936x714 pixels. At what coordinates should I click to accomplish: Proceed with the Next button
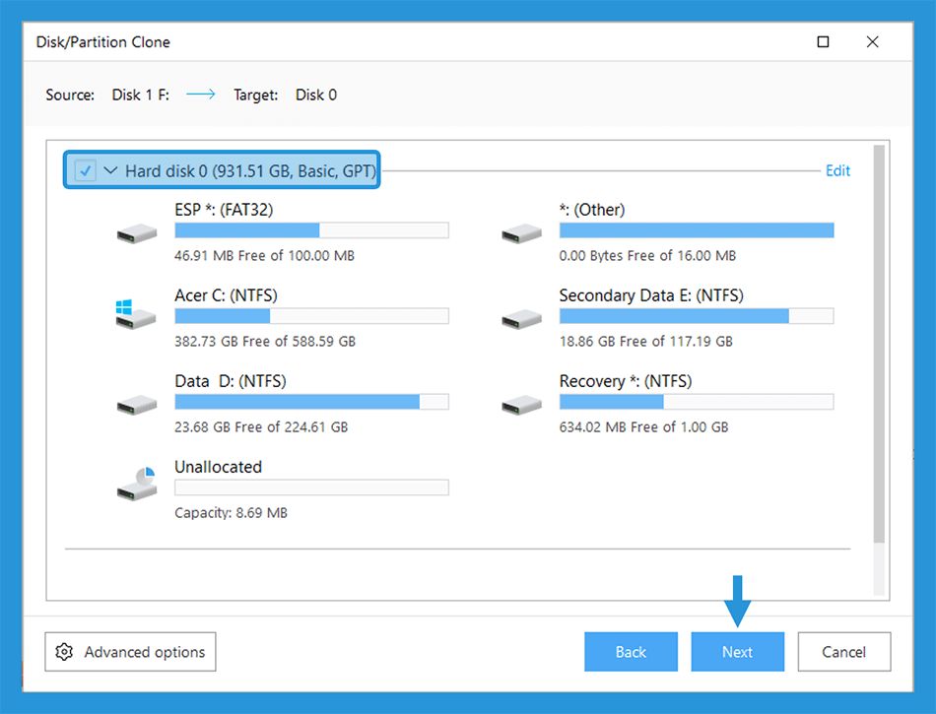pos(738,652)
